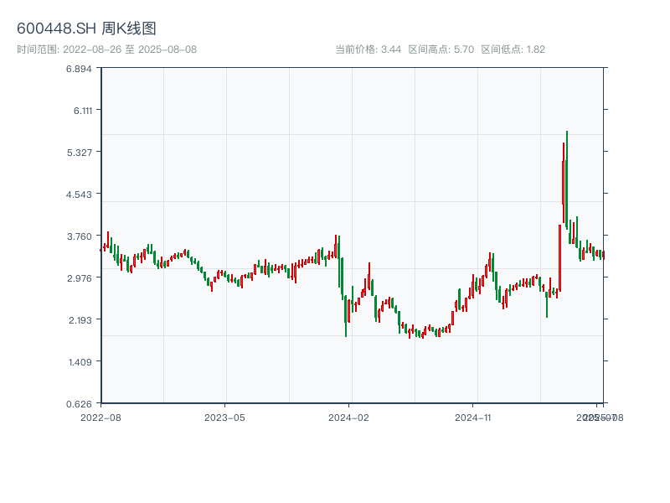The height and width of the screenshot is (503, 670).
Task: Click the 2024-02 x-axis date label
Action: pyautogui.click(x=349, y=416)
